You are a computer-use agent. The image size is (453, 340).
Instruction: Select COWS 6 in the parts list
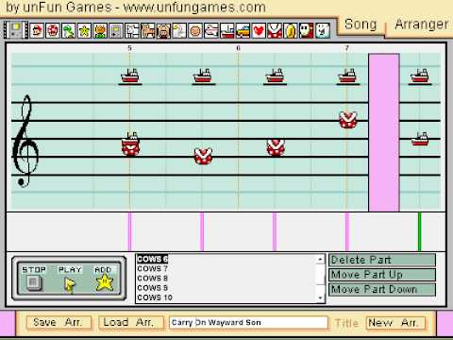152,259
